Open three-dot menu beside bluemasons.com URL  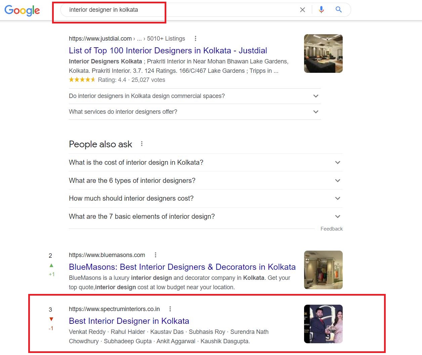(x=156, y=255)
